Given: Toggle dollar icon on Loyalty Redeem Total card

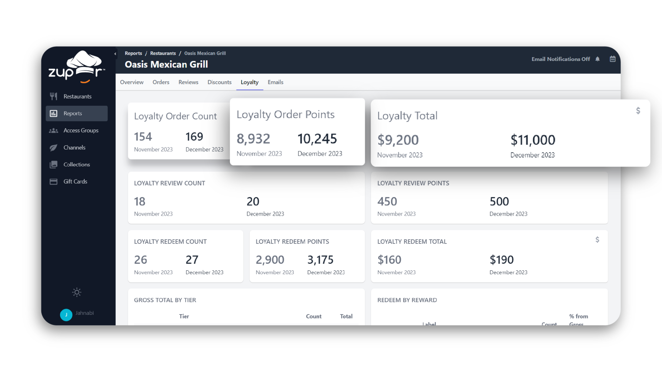Looking at the screenshot, I should (597, 239).
